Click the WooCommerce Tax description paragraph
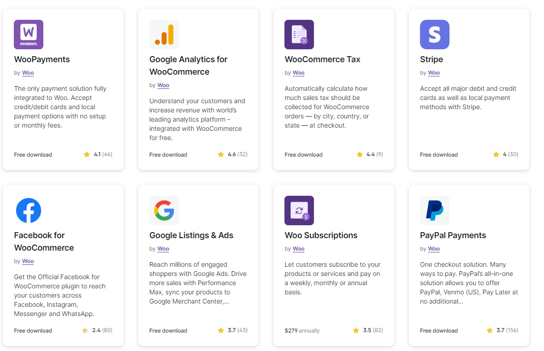 point(327,107)
